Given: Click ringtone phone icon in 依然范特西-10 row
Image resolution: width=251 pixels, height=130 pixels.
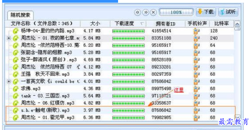Looking at the screenshot, I should point(196,46).
